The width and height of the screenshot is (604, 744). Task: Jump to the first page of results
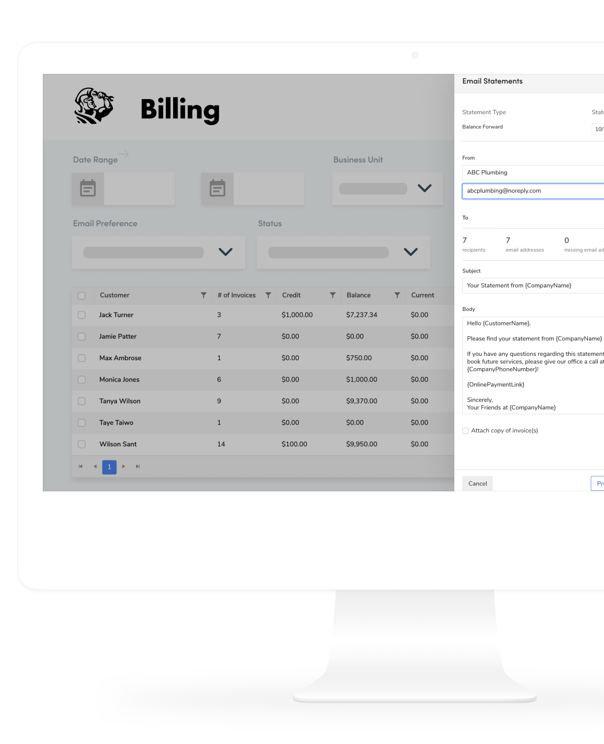click(81, 467)
